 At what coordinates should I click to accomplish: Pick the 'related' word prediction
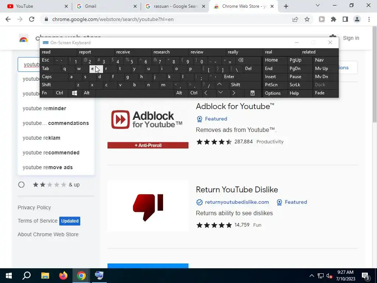[319, 52]
